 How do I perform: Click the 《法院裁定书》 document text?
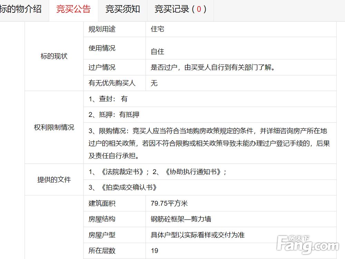pos(122,172)
